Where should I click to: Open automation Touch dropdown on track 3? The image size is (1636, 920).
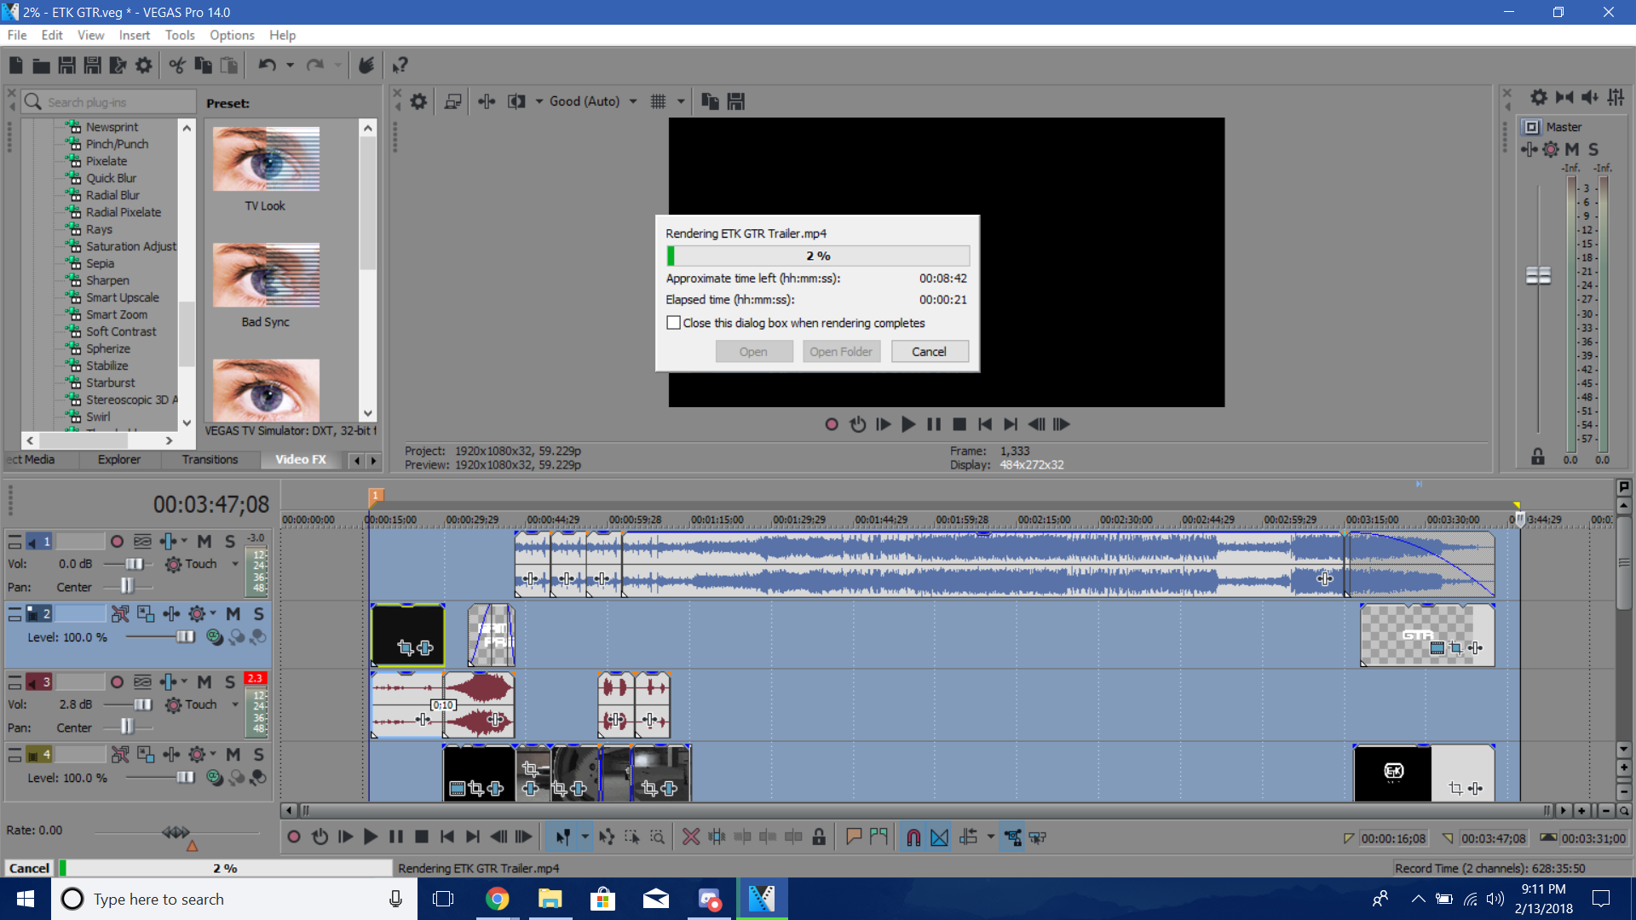pos(236,704)
